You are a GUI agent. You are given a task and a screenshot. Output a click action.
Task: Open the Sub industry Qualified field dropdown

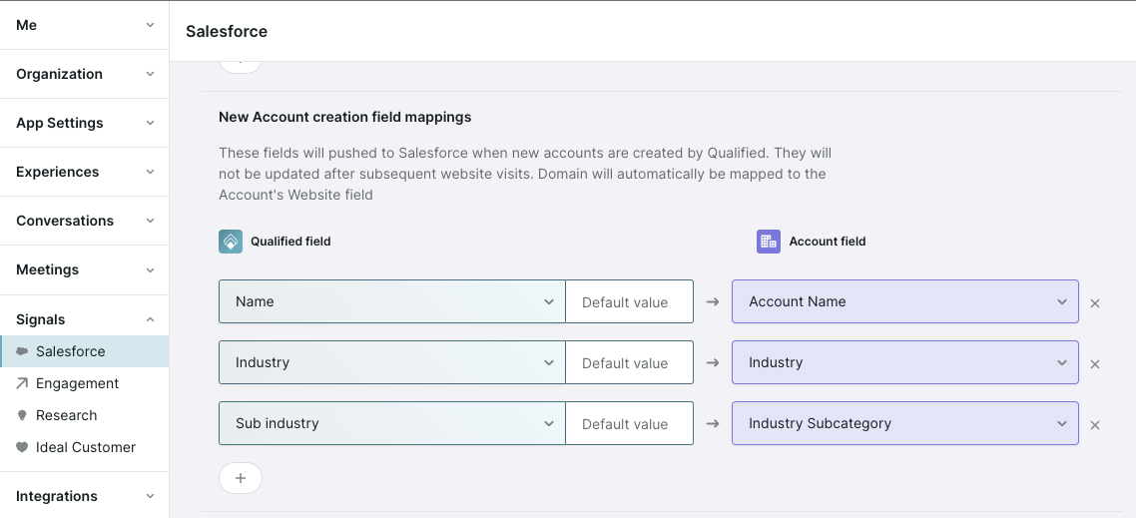coord(392,423)
